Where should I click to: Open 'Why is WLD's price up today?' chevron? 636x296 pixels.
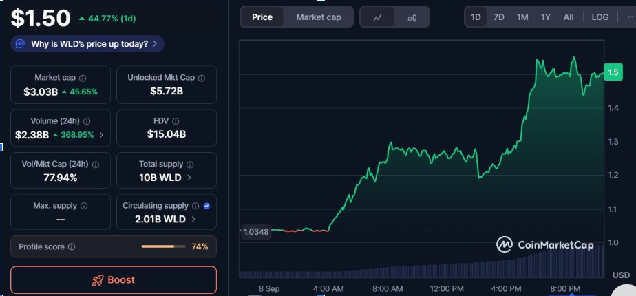[x=155, y=44]
